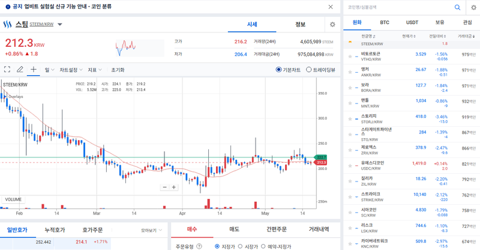Click the 주문유형 help question icon
The width and height of the screenshot is (480, 250).
click(199, 246)
